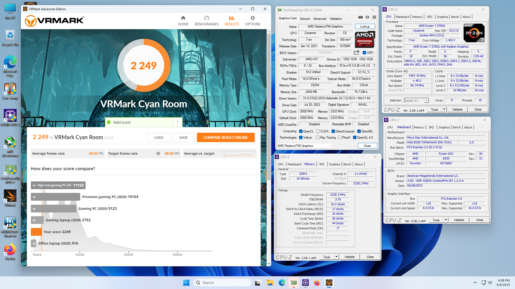Open This PC desktop icon
The height and width of the screenshot is (289, 515).
pos(10,12)
